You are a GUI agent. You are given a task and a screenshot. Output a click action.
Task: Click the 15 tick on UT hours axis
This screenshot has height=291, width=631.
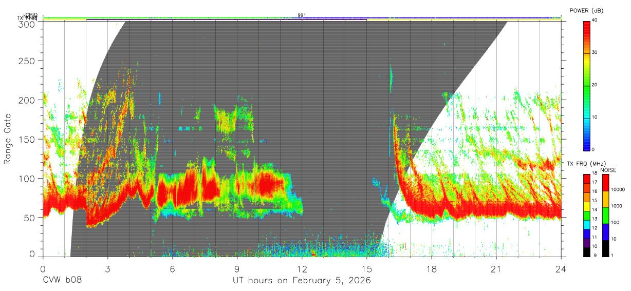coord(366,269)
